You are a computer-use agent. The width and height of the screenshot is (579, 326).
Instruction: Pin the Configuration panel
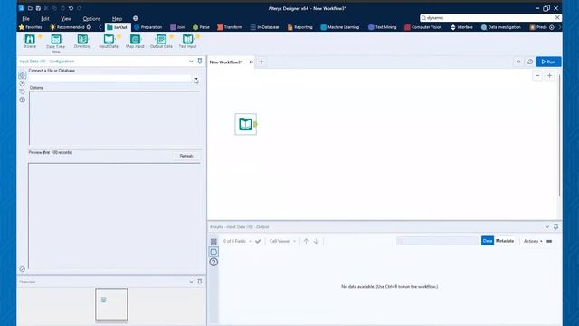[x=200, y=61]
